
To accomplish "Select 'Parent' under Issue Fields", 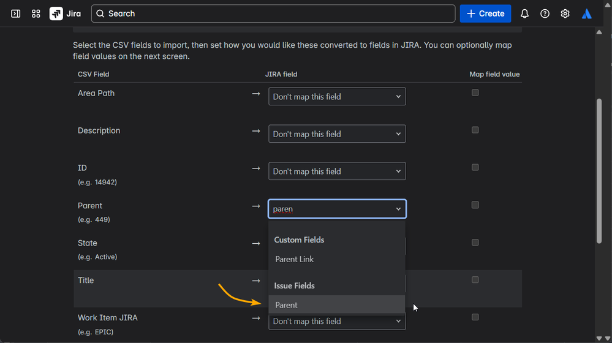I will [336, 305].
